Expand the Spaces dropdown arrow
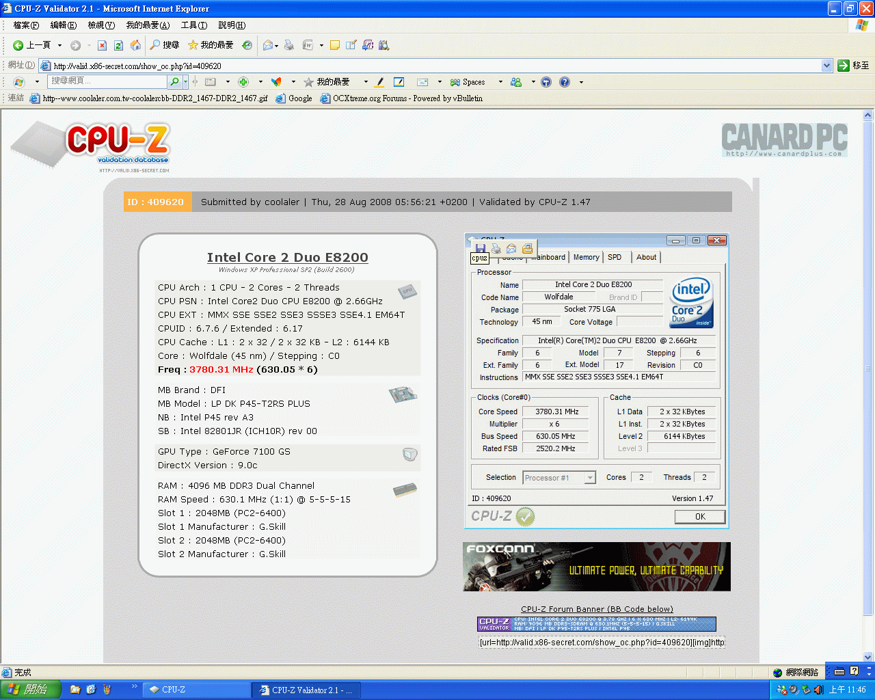 tap(500, 82)
